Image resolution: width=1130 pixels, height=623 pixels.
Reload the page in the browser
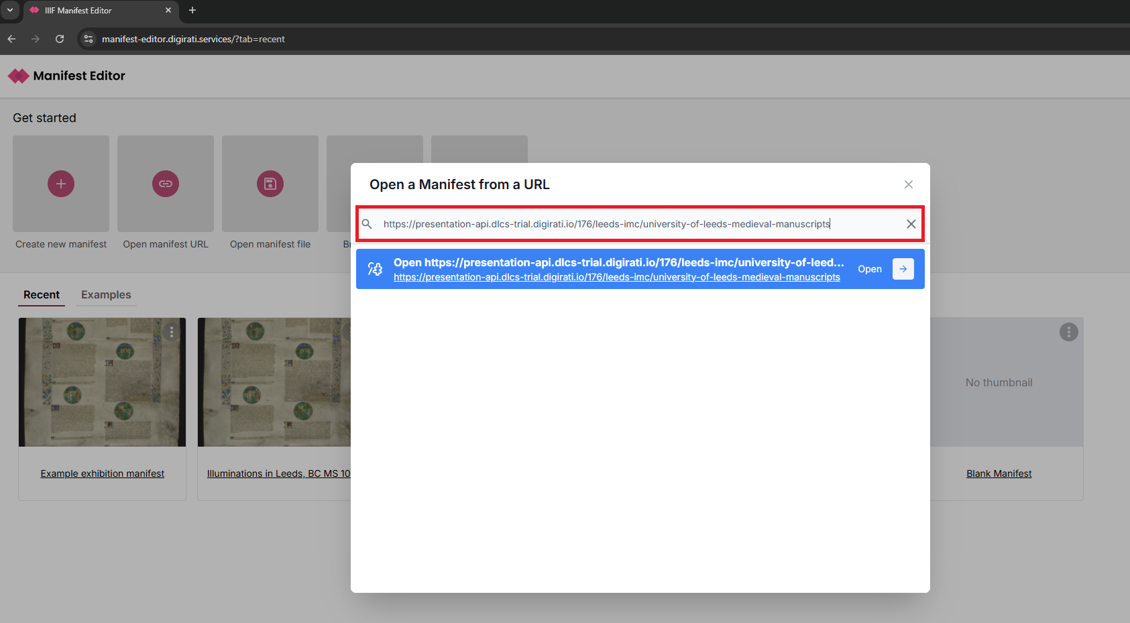tap(60, 39)
